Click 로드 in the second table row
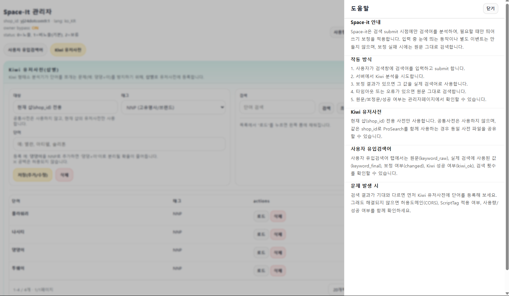 pos(261,234)
